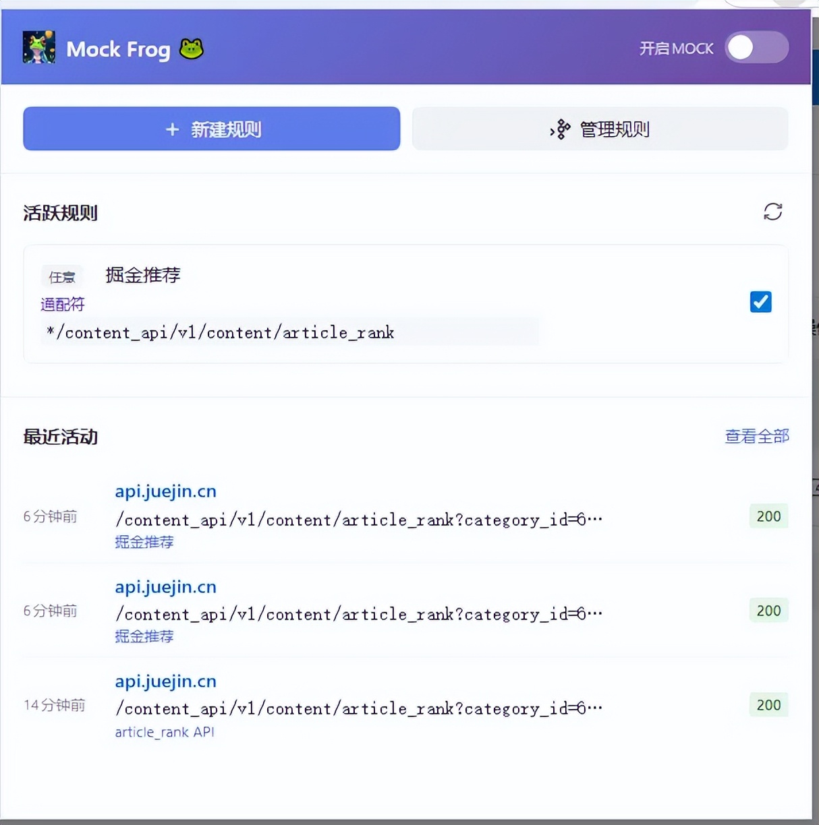
Task: Click the frog emoji next to title
Action: click(x=192, y=49)
